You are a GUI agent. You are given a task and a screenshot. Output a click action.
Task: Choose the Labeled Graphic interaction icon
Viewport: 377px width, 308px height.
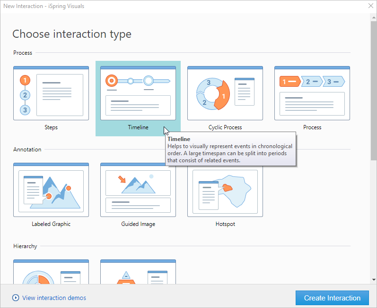pos(51,190)
